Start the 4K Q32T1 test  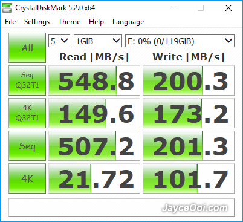27,113
